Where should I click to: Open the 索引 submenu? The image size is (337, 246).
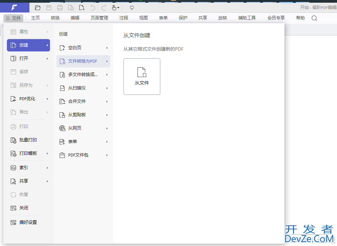[x=28, y=168]
